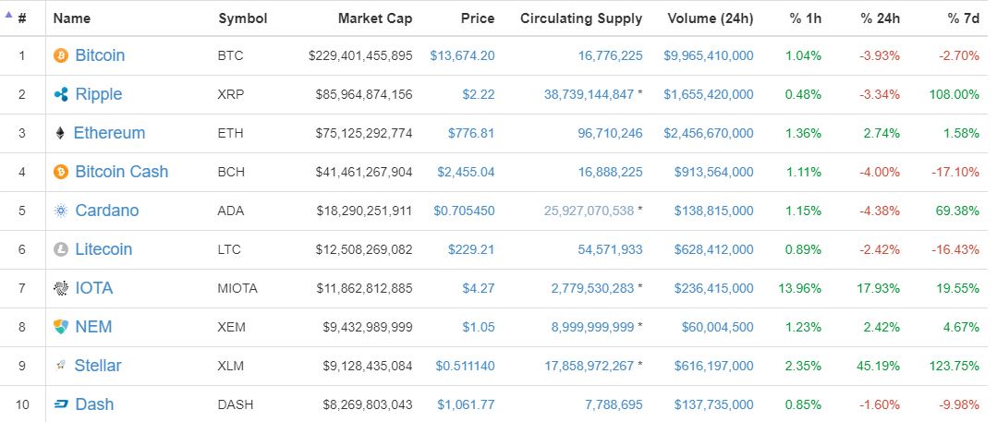Open Ripple's $1,655,420,000 volume link

[x=708, y=94]
